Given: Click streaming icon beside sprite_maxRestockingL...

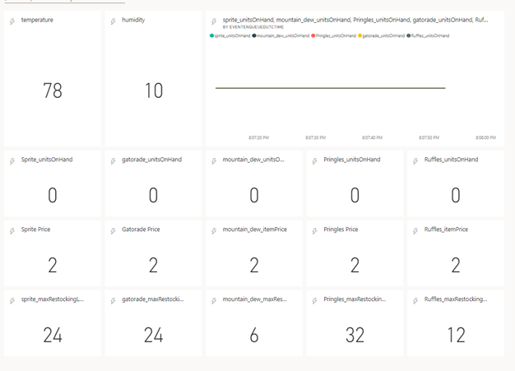Looking at the screenshot, I should click(12, 301).
